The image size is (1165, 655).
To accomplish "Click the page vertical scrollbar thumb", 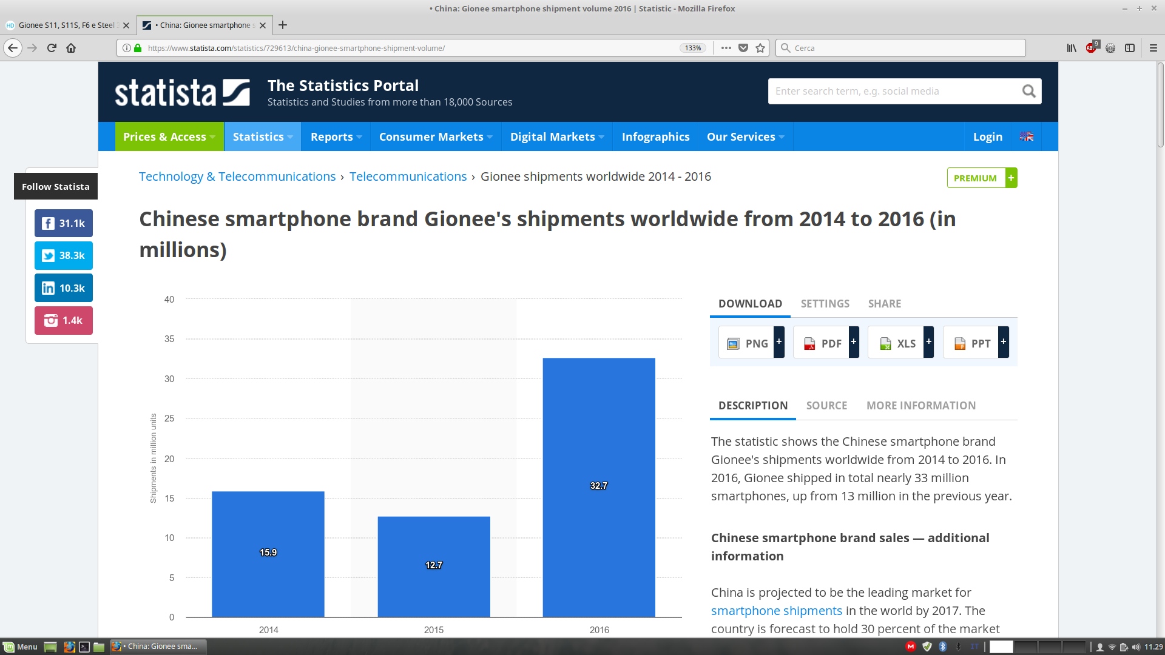I will click(1160, 105).
